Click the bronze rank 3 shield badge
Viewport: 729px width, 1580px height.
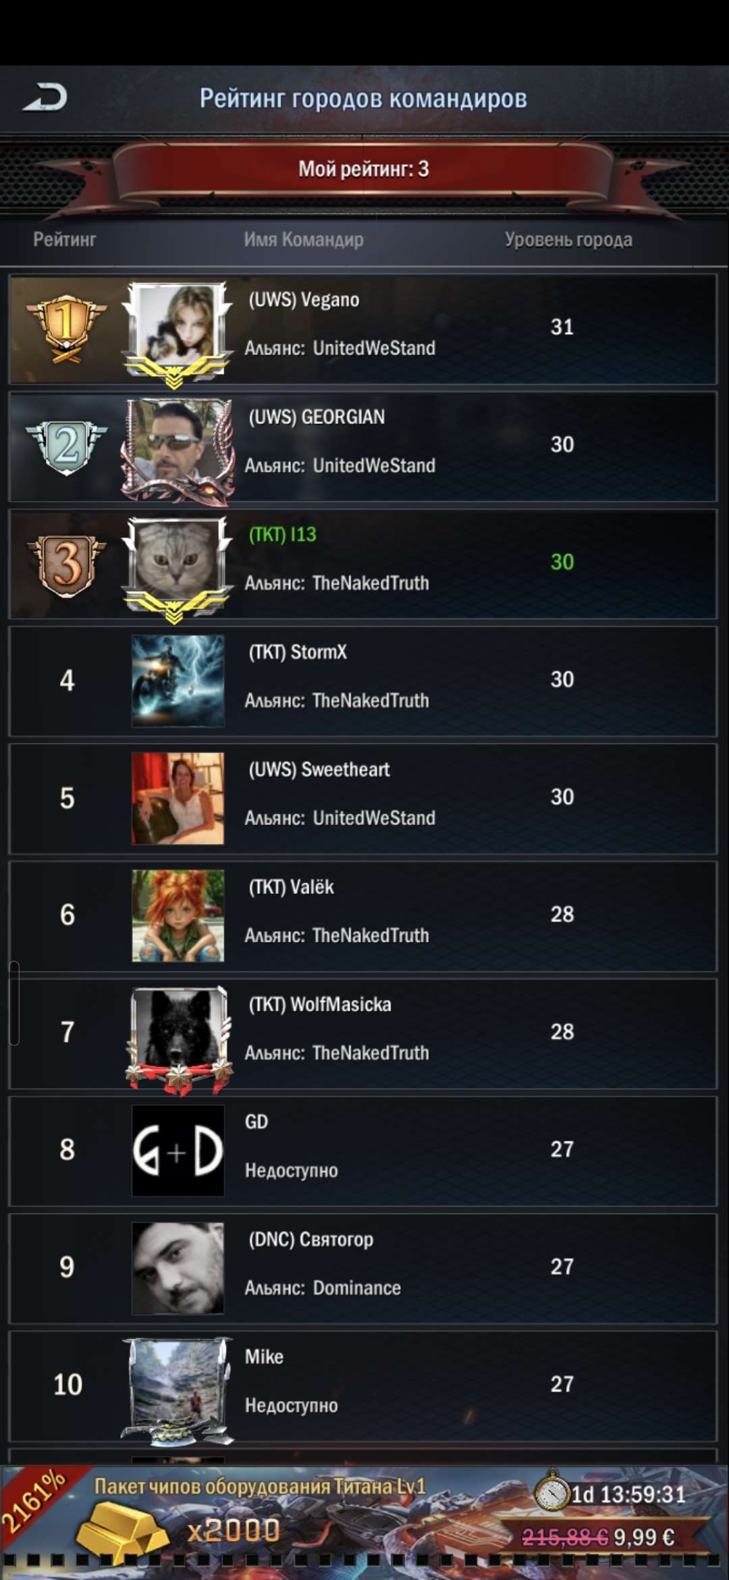click(x=66, y=564)
